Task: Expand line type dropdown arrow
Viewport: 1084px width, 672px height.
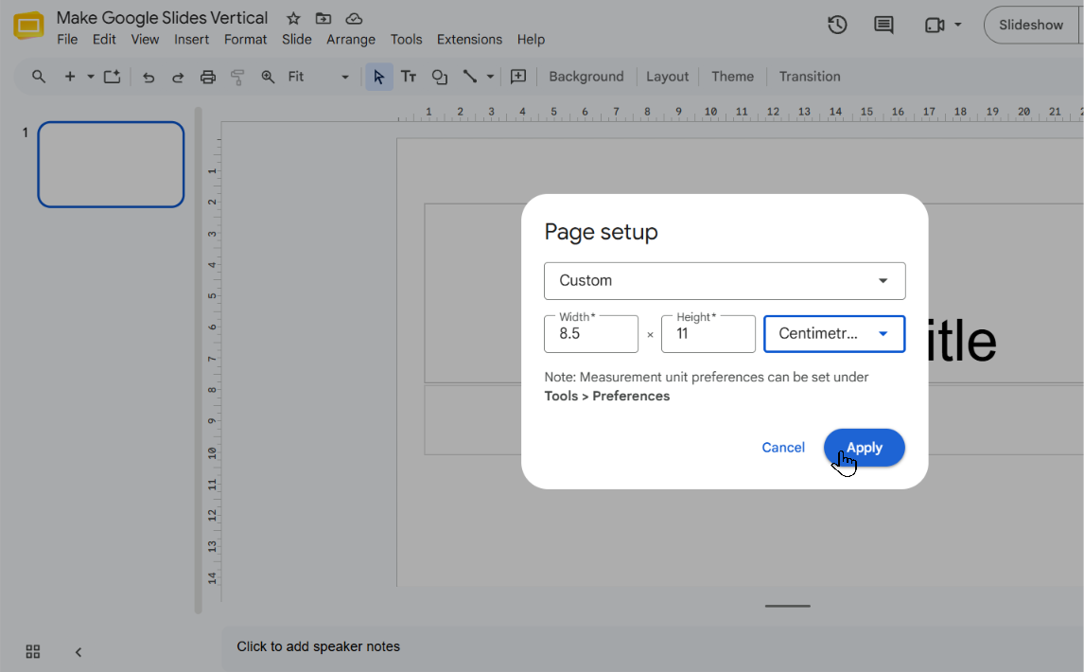Action: point(490,77)
